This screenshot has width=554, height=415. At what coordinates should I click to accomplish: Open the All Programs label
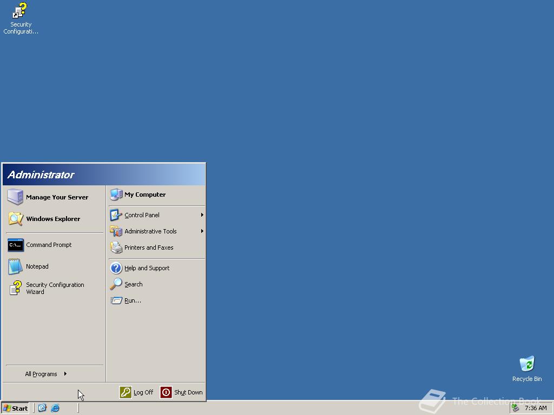click(41, 374)
